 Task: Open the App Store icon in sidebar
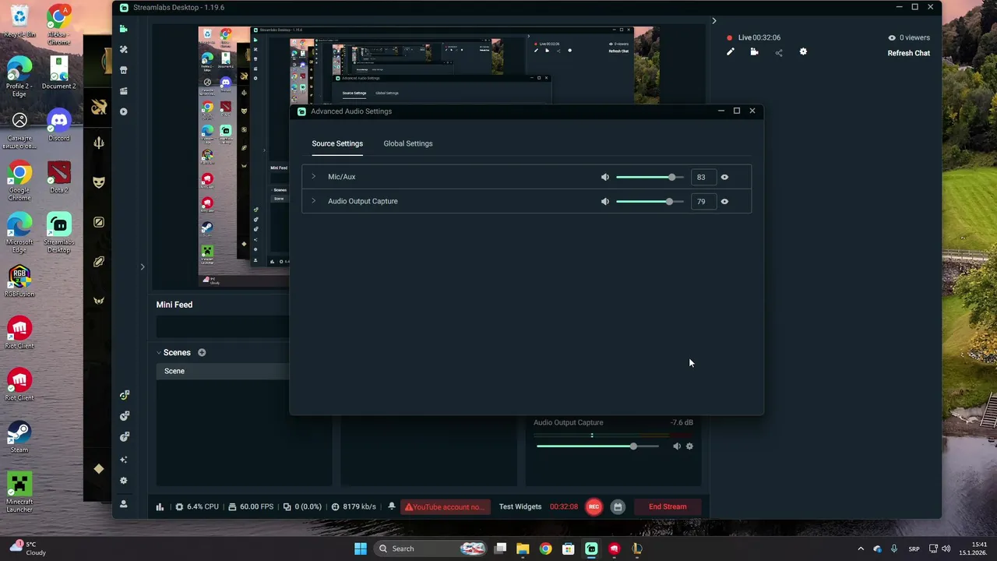[x=123, y=70]
